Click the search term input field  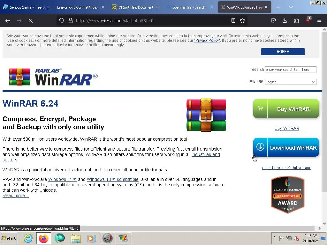point(291,69)
